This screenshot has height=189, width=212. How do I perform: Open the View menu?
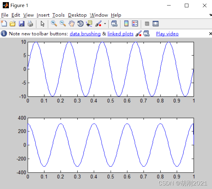point(28,15)
